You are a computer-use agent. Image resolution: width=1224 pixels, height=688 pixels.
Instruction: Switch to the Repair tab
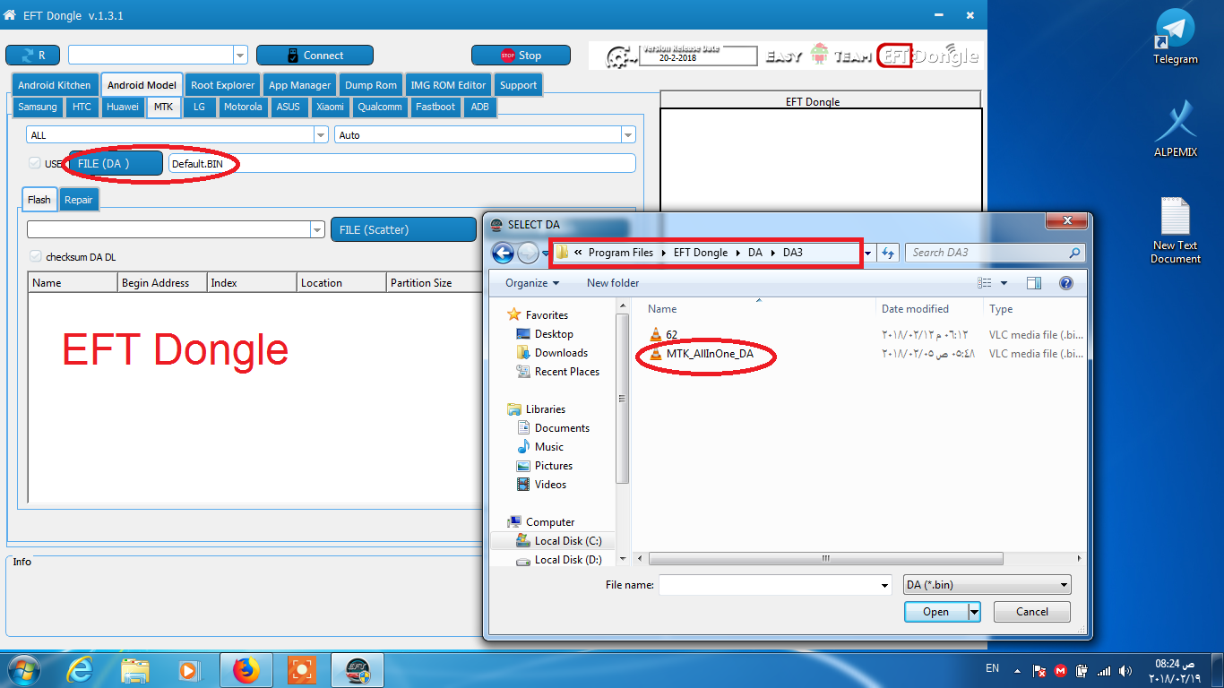tap(78, 200)
